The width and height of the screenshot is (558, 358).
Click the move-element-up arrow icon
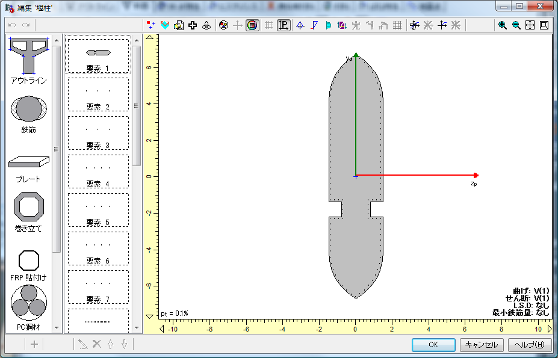110,344
